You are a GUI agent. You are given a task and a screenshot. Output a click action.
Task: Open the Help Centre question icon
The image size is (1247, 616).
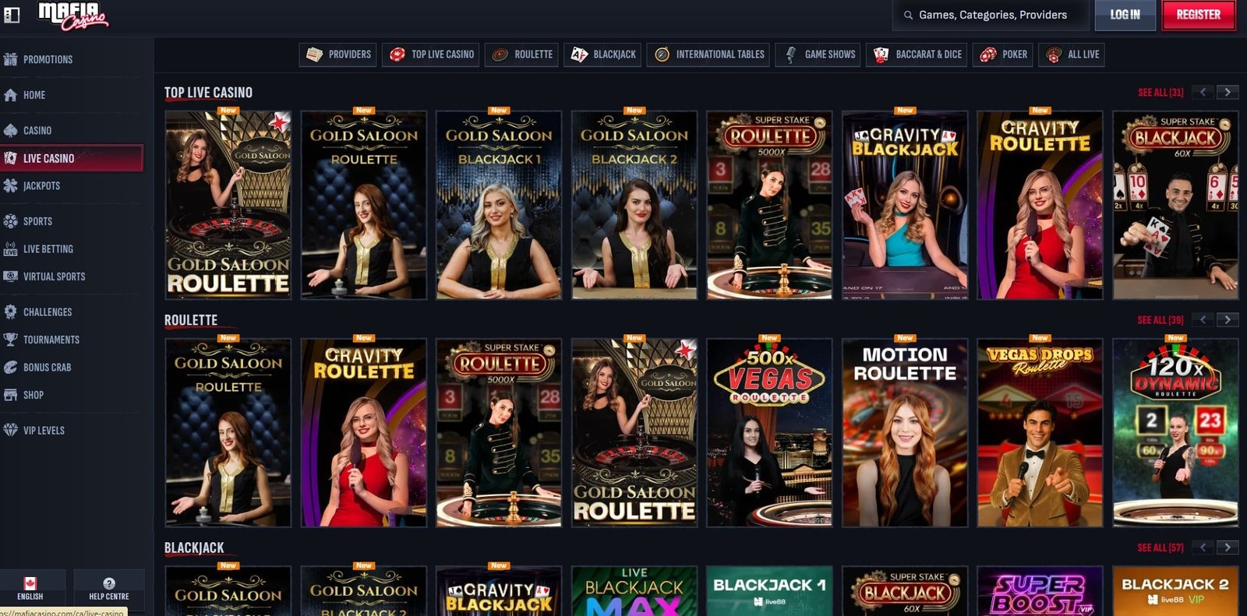(x=109, y=583)
